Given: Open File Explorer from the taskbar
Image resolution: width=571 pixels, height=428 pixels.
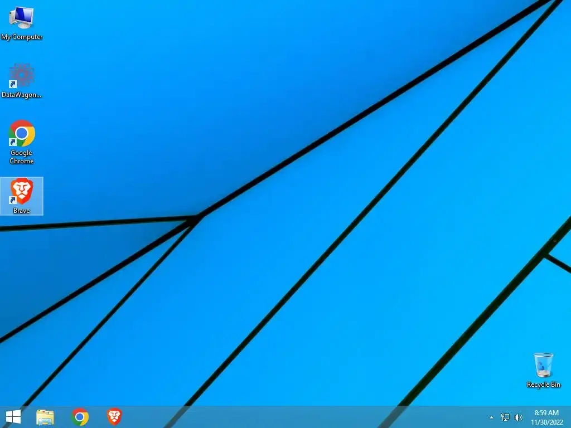Looking at the screenshot, I should point(45,417).
